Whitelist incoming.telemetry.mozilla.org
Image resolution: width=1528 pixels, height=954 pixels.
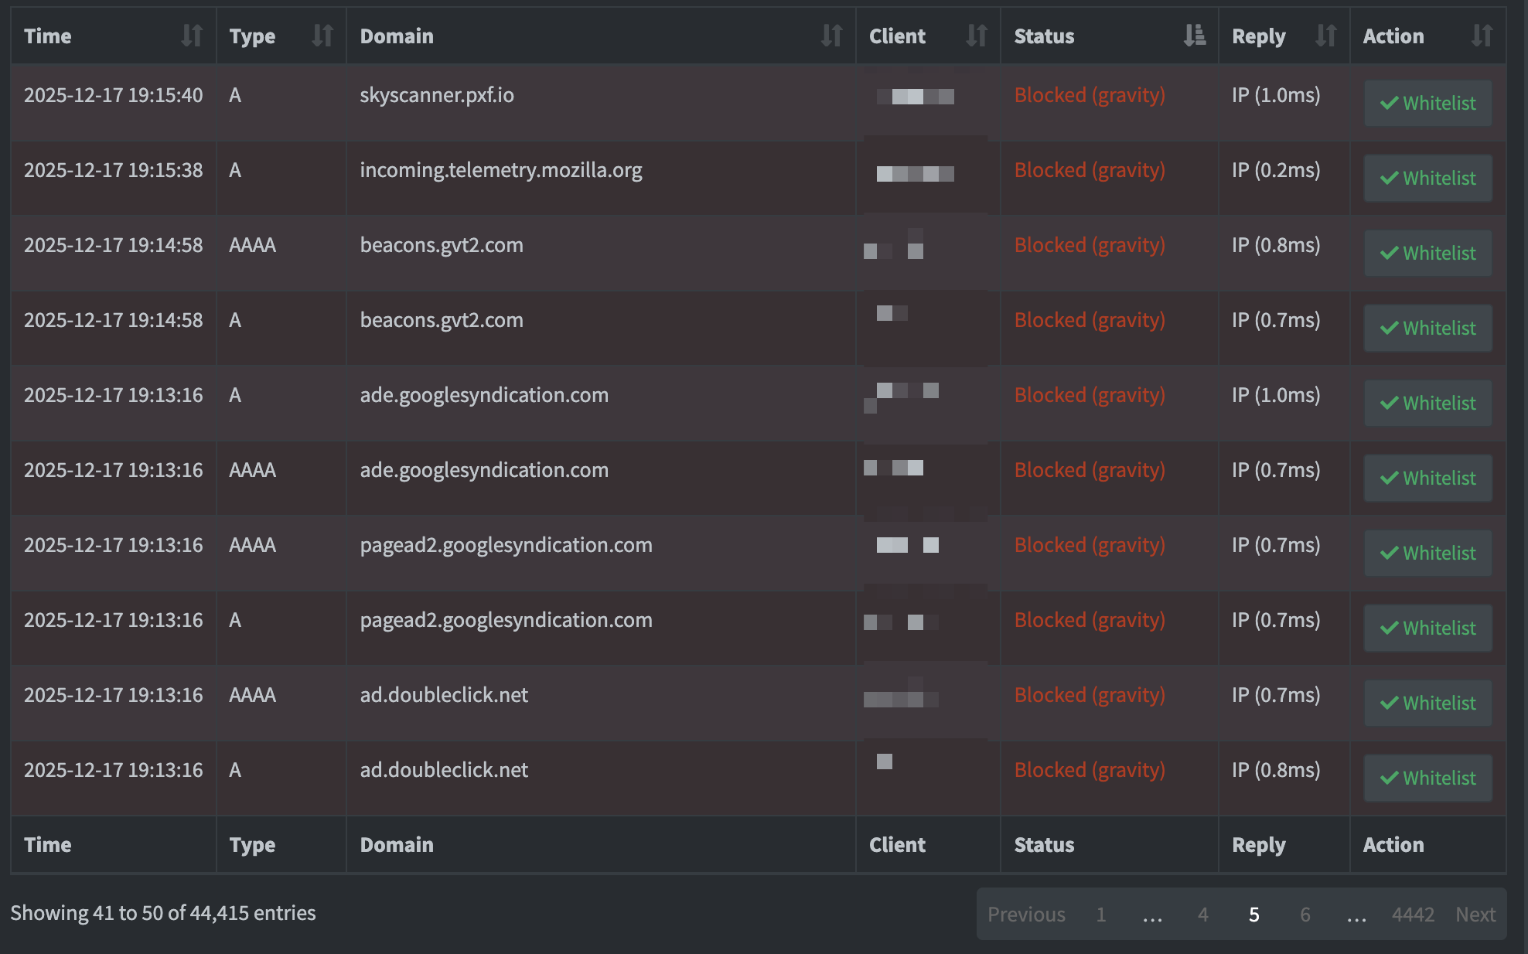tap(1427, 178)
